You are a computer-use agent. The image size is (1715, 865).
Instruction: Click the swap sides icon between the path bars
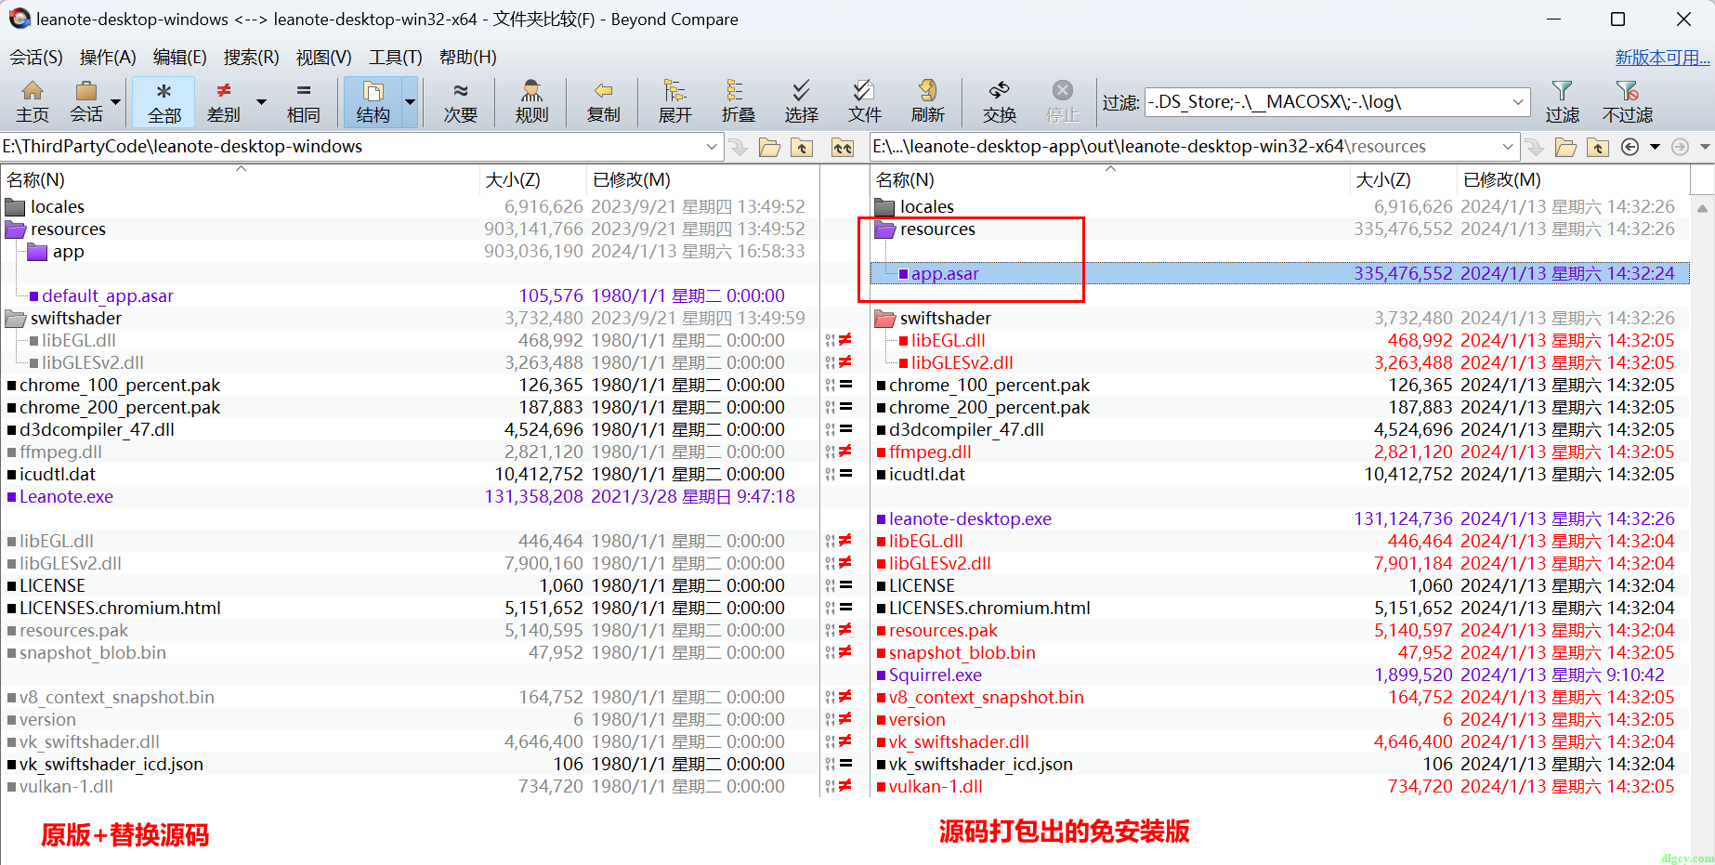tap(842, 147)
